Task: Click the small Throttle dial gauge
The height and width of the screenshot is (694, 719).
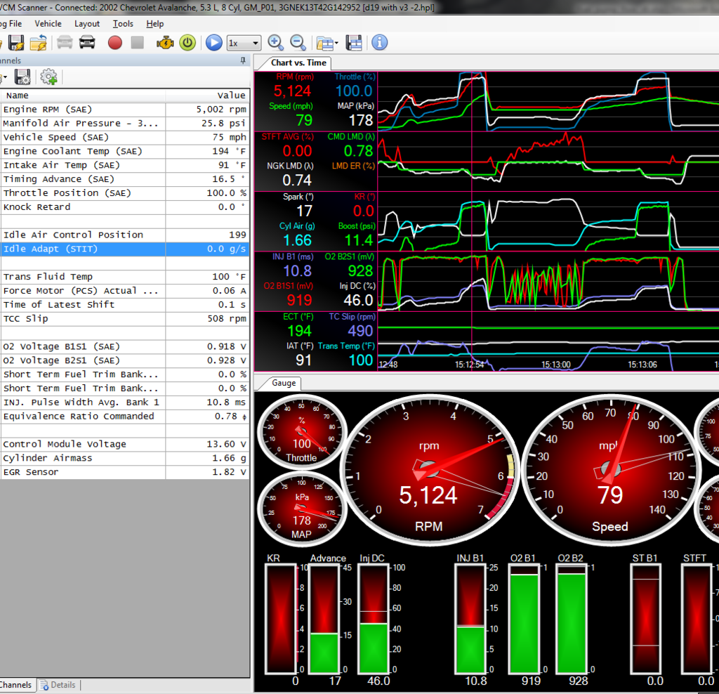Action: click(302, 432)
